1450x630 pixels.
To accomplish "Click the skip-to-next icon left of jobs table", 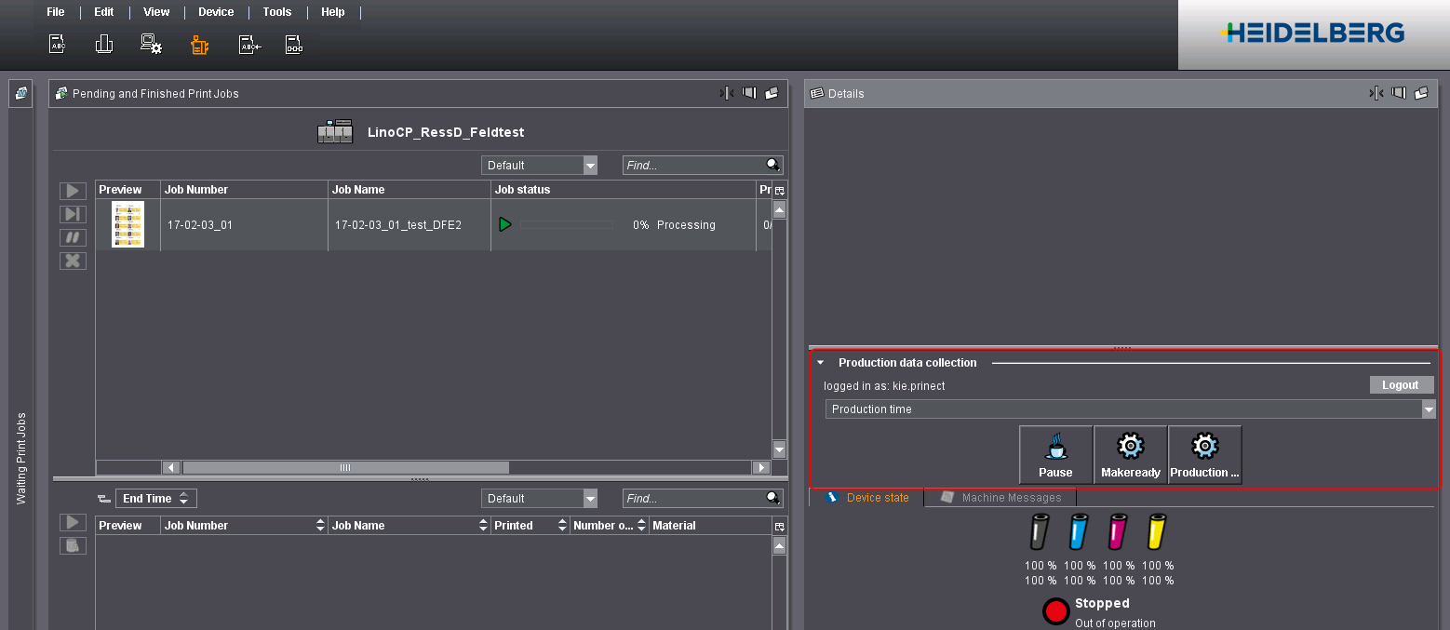I will (73, 214).
